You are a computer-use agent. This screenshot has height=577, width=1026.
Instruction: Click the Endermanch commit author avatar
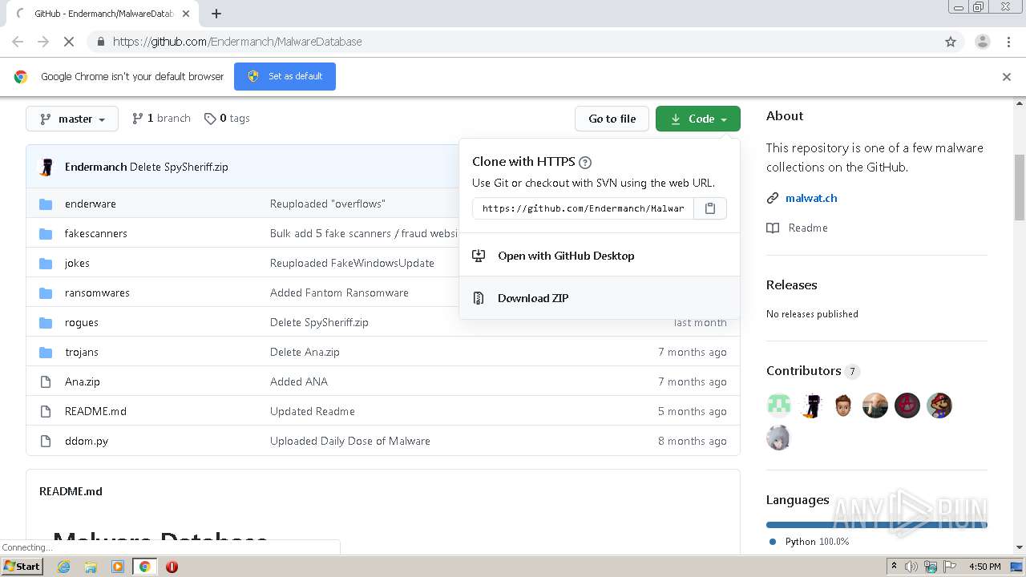click(x=47, y=167)
